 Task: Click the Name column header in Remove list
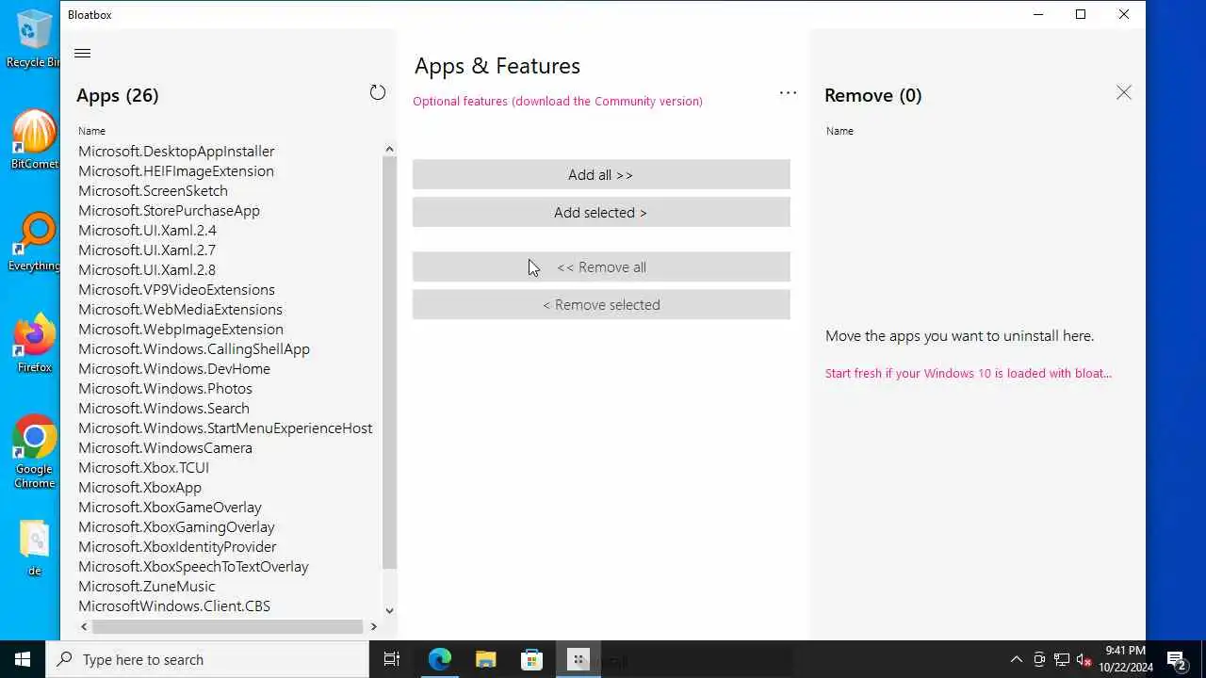[839, 131]
